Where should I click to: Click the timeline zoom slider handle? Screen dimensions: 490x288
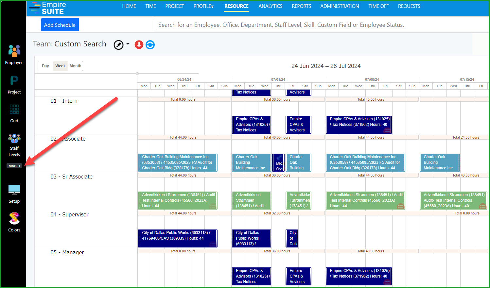tap(137, 74)
